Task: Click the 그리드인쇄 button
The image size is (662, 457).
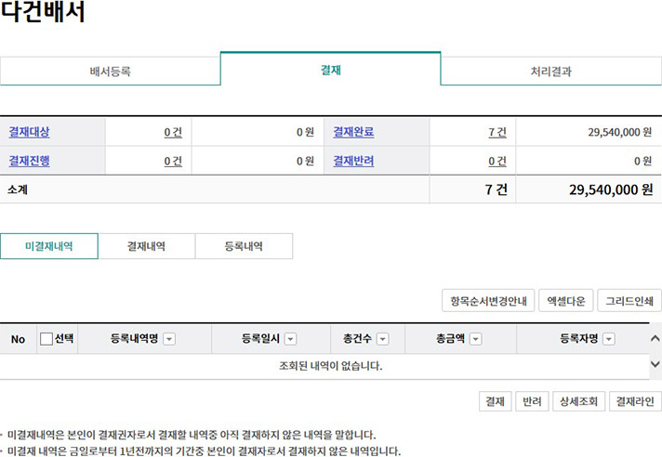Action: coord(629,301)
